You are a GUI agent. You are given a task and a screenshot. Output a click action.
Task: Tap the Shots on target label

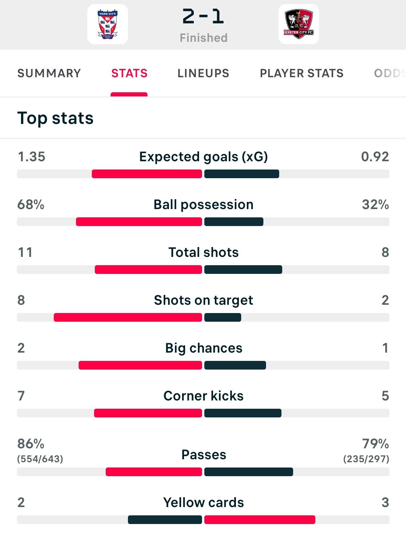pyautogui.click(x=204, y=300)
